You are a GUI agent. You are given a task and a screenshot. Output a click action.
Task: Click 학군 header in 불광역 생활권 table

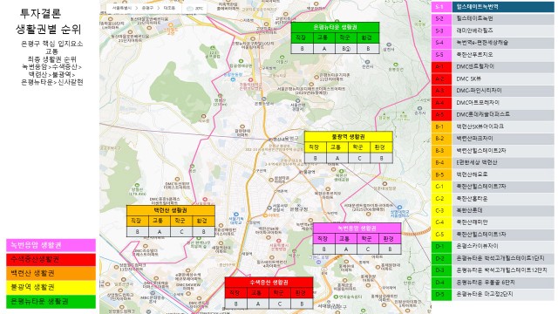click(359, 147)
